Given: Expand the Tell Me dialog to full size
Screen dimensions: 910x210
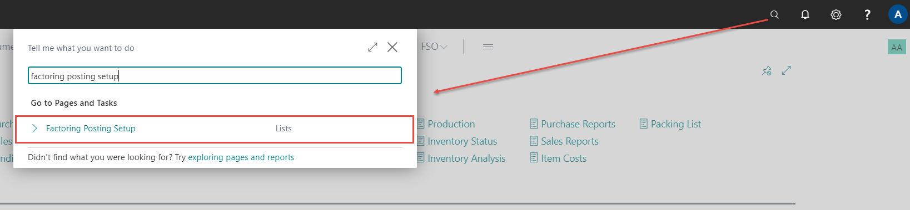Looking at the screenshot, I should pos(372,47).
